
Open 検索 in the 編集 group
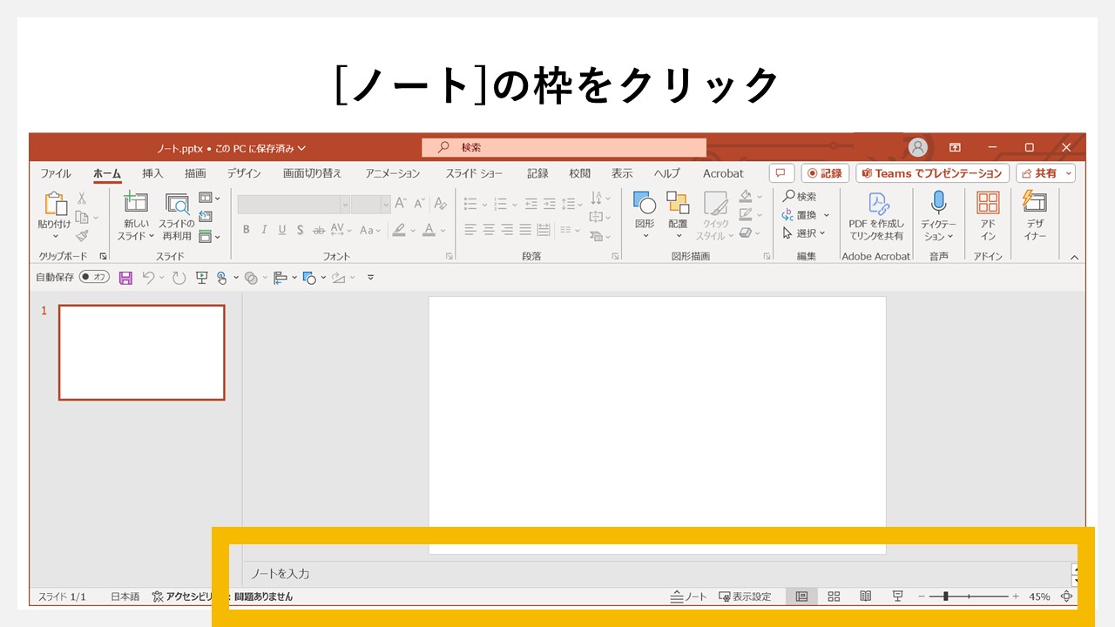coord(801,196)
